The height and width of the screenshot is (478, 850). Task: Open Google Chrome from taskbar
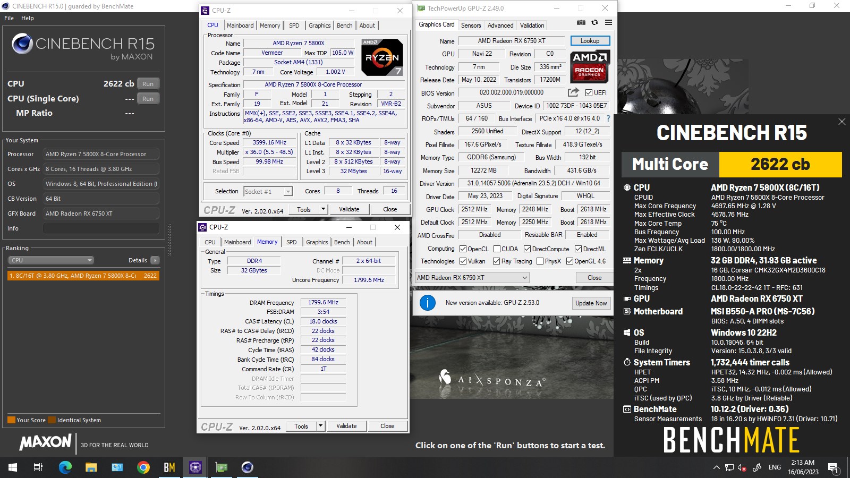[x=143, y=467]
